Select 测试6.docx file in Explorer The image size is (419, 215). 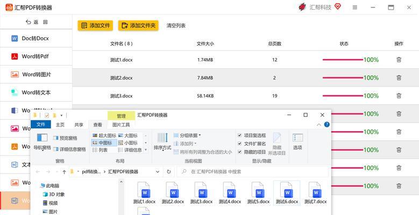coord(287,192)
